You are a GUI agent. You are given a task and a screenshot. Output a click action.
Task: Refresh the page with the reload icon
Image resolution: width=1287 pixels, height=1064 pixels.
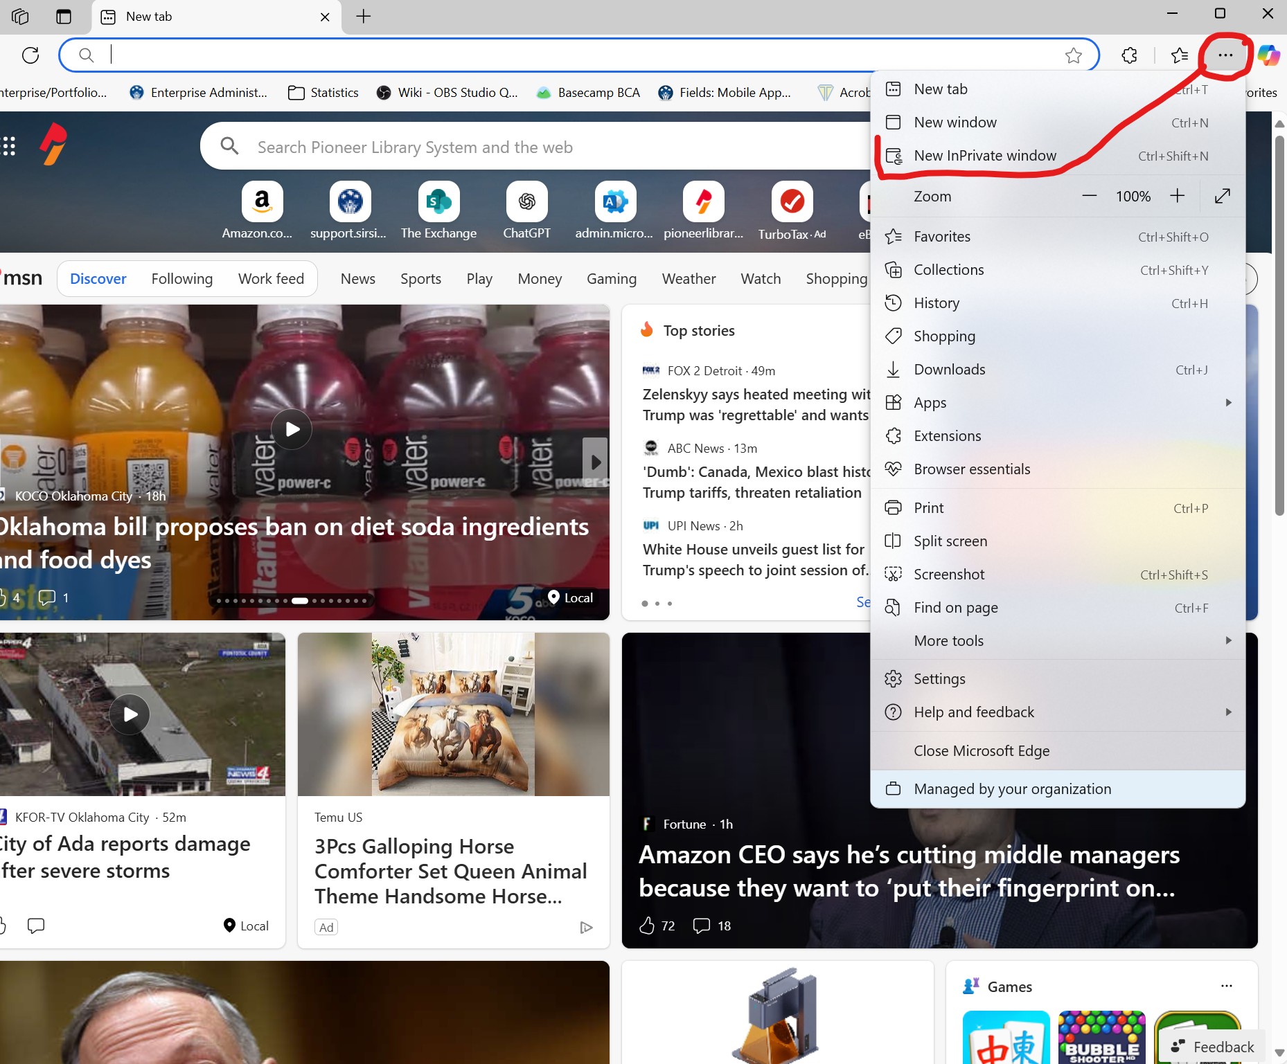[30, 55]
